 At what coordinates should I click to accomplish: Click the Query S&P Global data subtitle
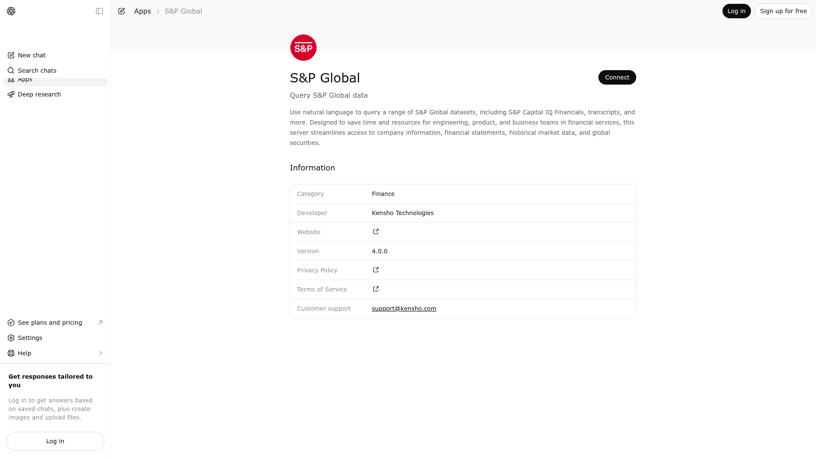click(329, 96)
